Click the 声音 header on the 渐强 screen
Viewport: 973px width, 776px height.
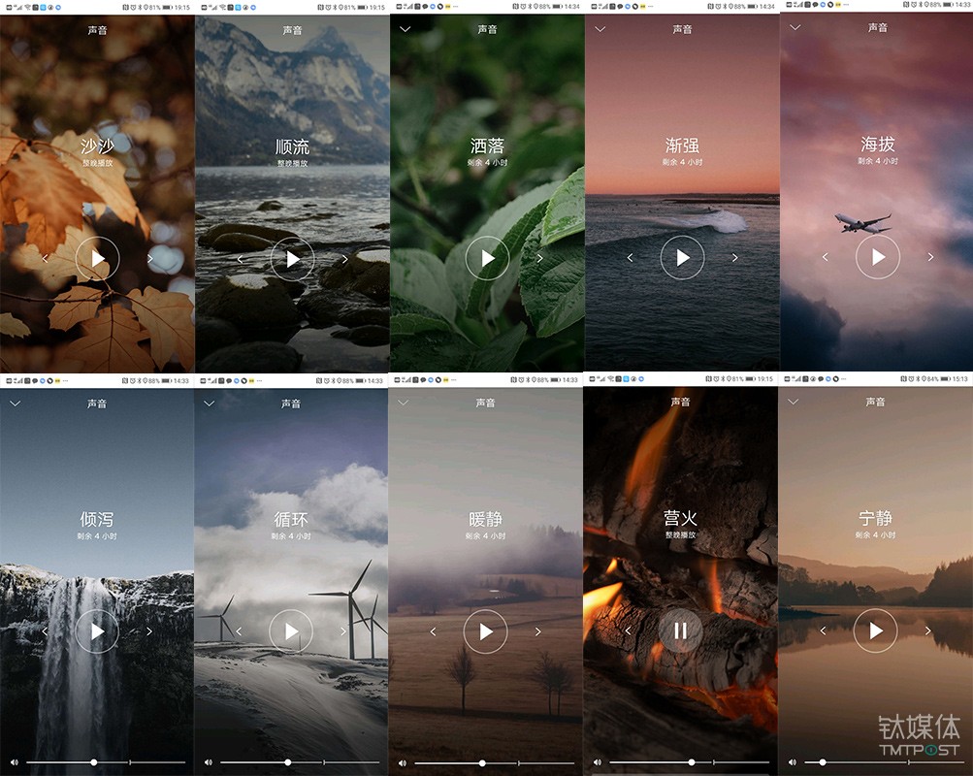click(x=683, y=29)
